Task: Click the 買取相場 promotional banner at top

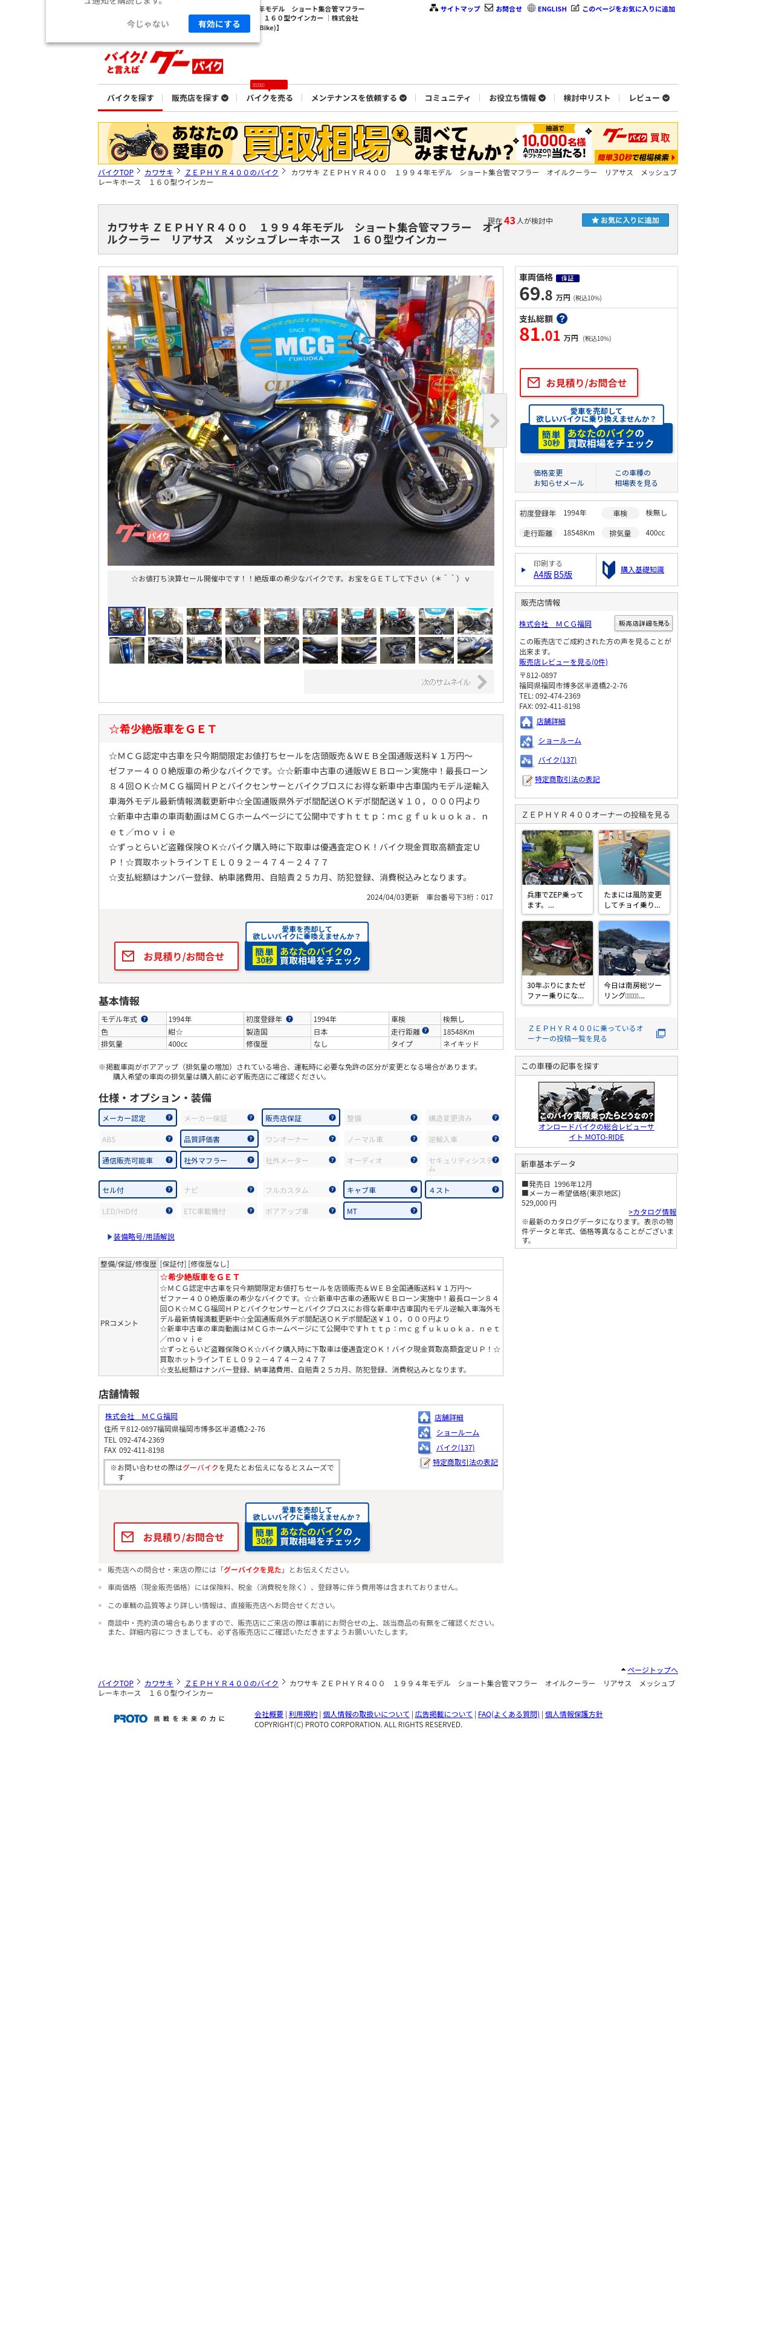Action: [x=387, y=143]
